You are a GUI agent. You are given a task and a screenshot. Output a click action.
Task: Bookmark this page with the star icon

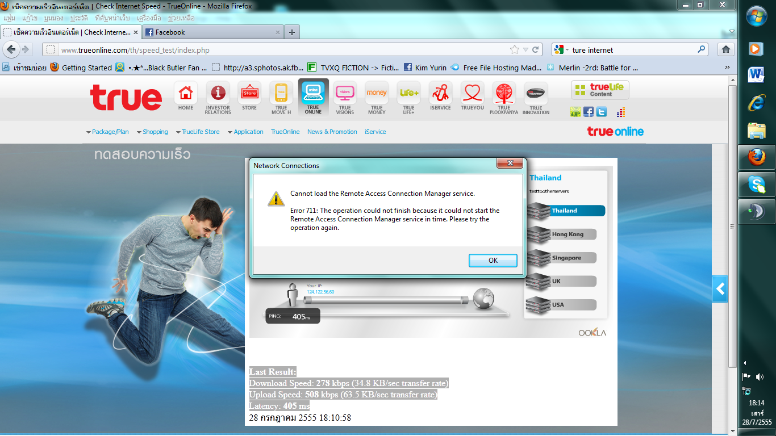coord(515,49)
